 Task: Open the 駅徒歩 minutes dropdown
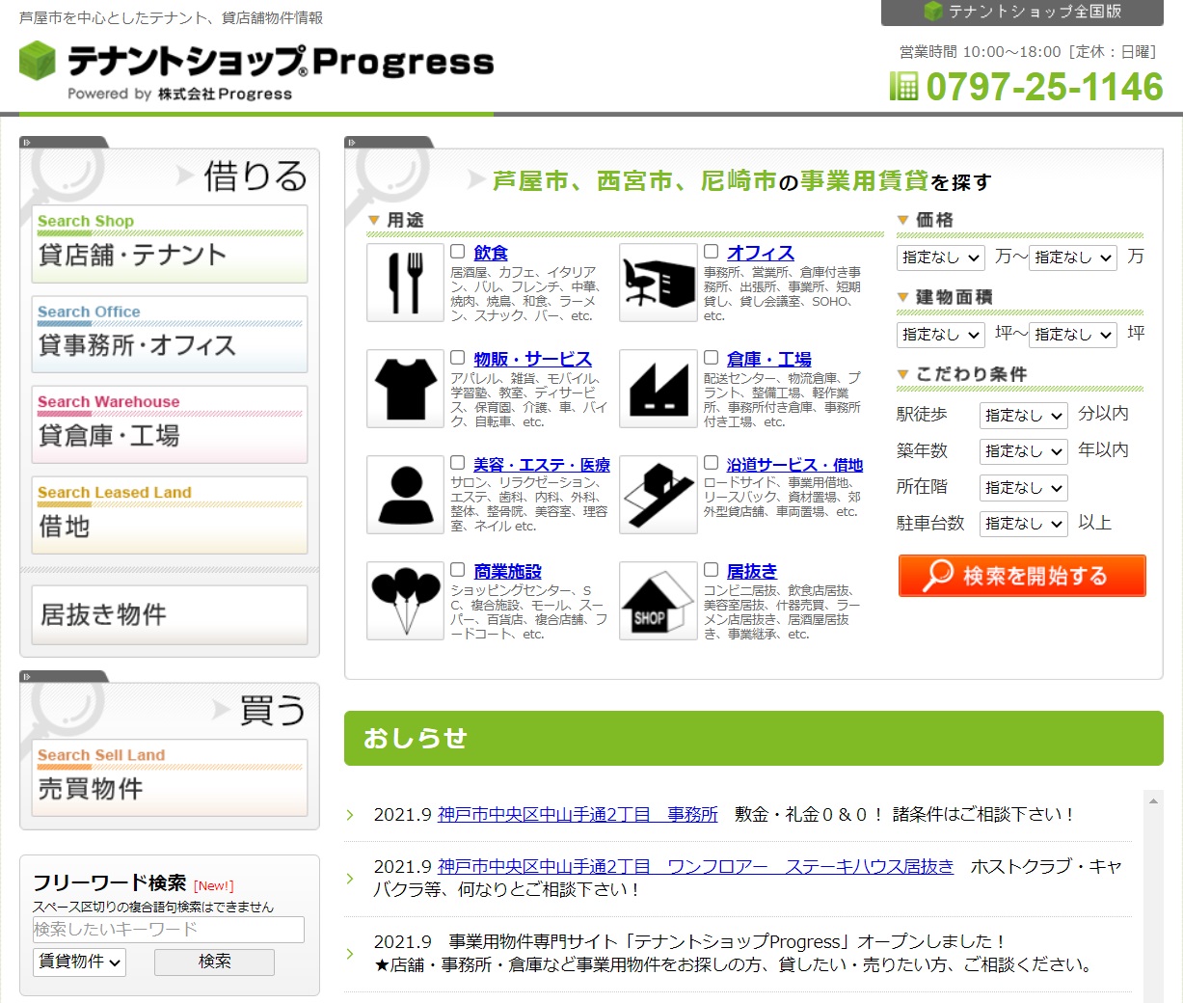pos(1023,416)
